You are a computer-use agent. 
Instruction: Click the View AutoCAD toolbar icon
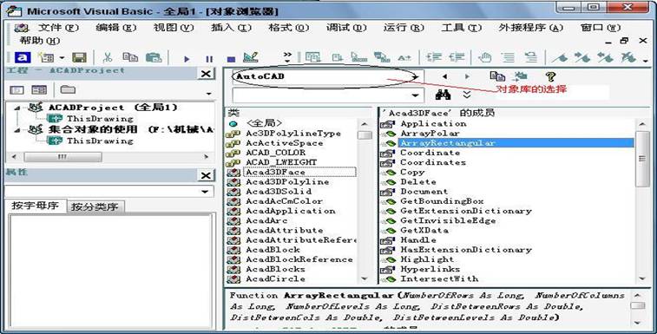(23, 57)
